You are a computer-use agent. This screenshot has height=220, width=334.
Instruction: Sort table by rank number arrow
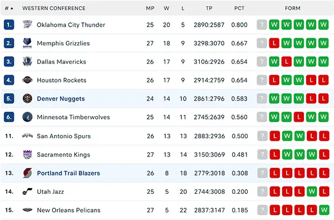(12, 8)
